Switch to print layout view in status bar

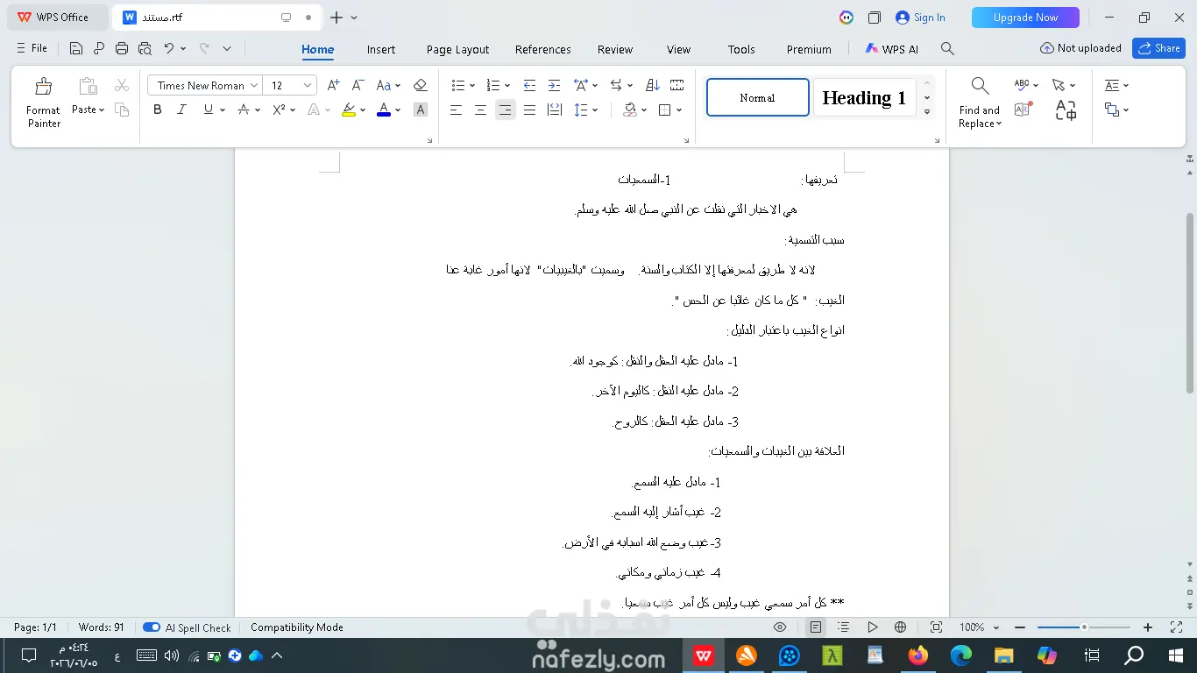tap(816, 627)
